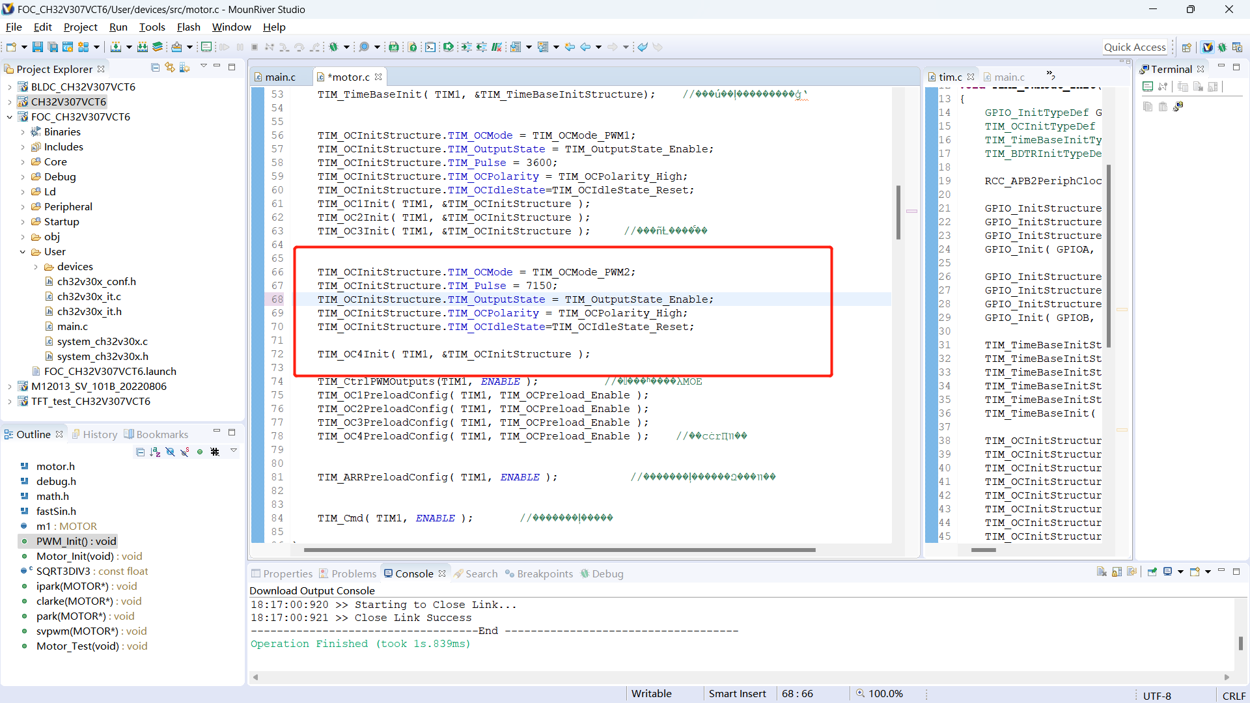Image resolution: width=1250 pixels, height=703 pixels.
Task: Click the Pin Console icon
Action: 1152,572
